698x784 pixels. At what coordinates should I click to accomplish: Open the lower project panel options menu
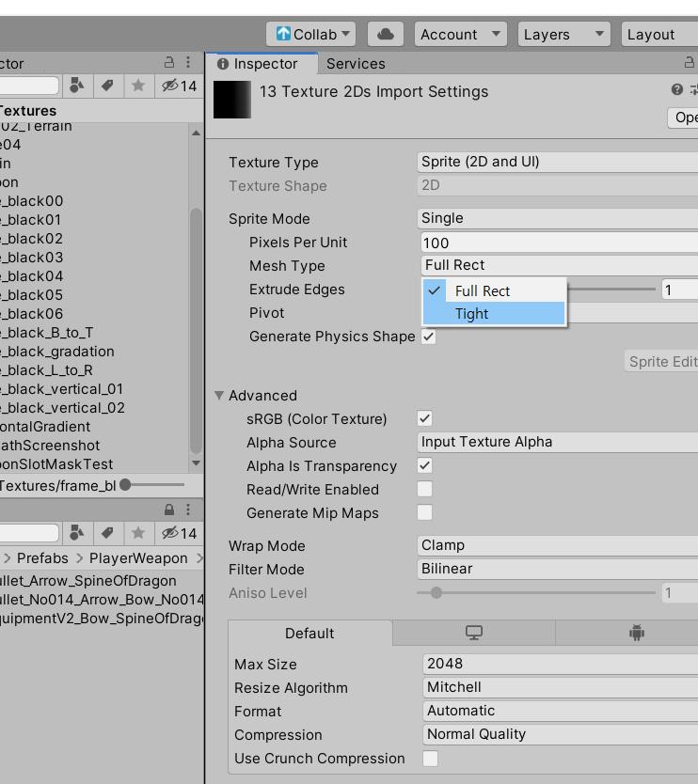click(x=188, y=510)
